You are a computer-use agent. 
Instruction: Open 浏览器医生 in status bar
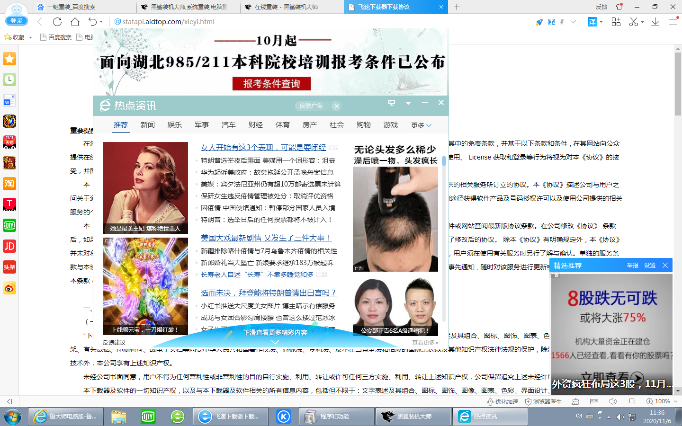click(x=543, y=401)
